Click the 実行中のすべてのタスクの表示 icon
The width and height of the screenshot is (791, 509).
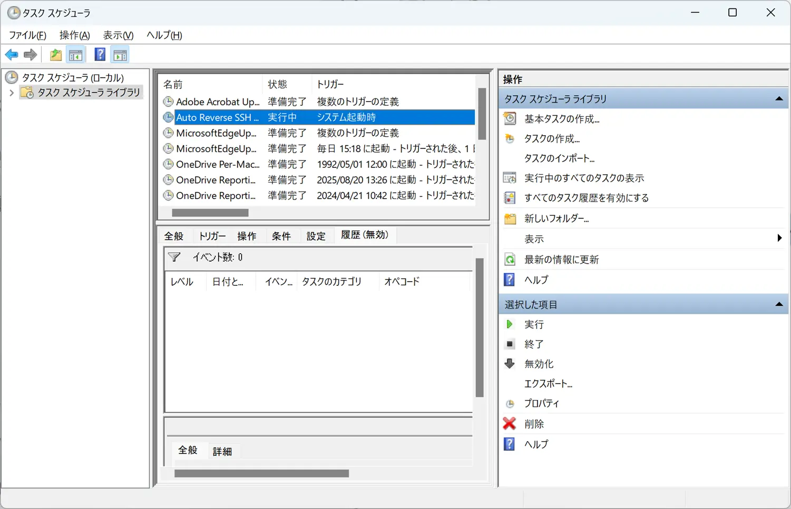point(510,178)
